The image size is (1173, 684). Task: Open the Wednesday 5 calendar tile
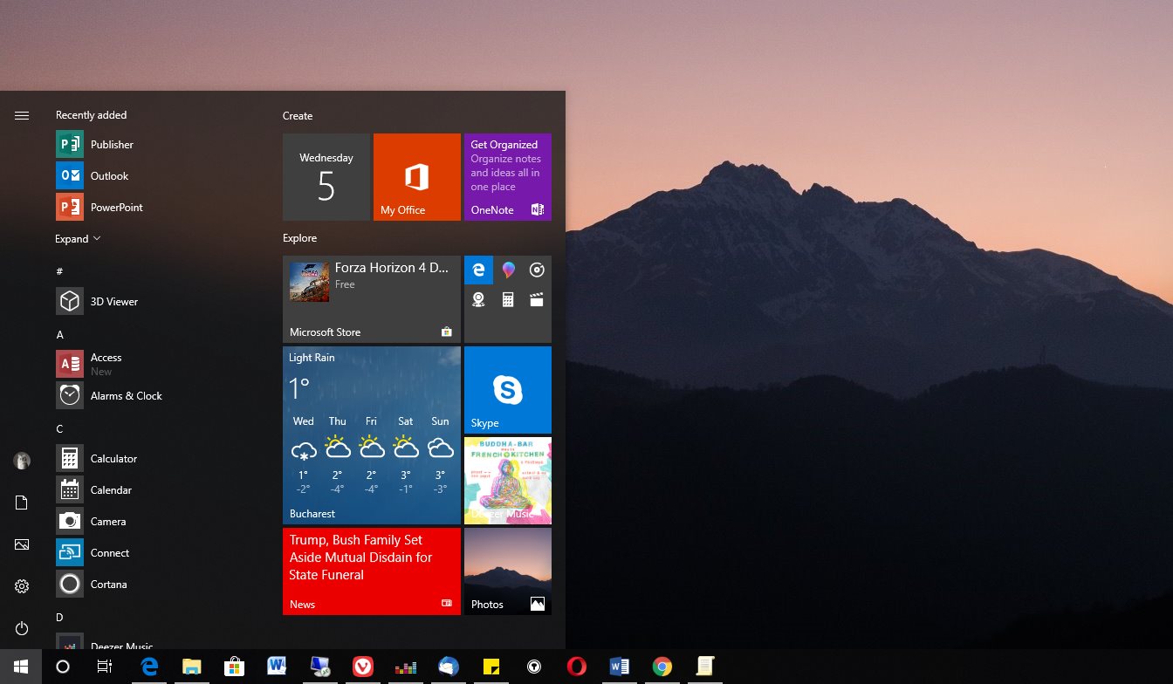pos(326,177)
